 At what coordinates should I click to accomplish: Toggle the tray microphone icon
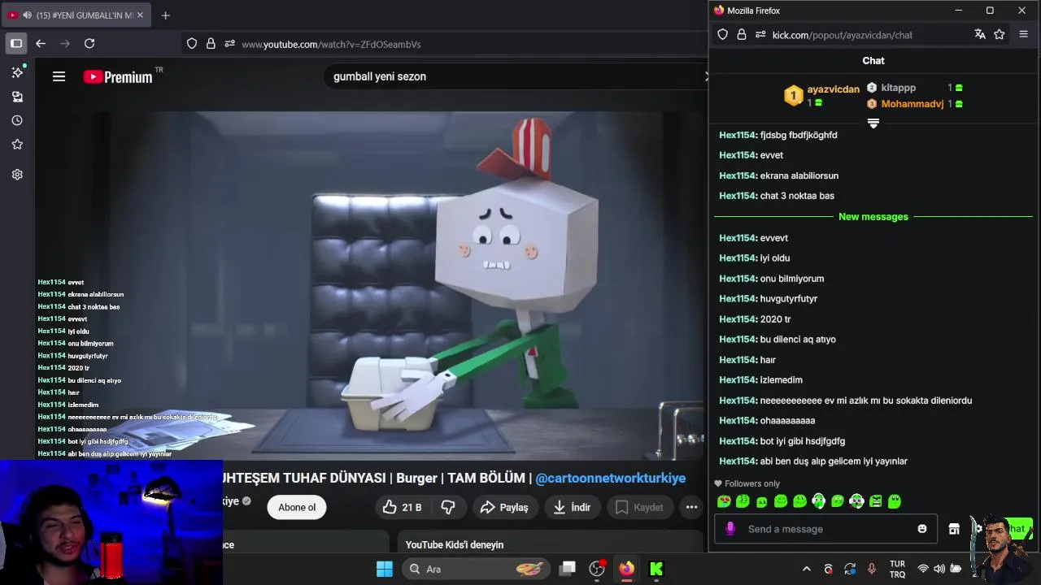pyautogui.click(x=872, y=569)
